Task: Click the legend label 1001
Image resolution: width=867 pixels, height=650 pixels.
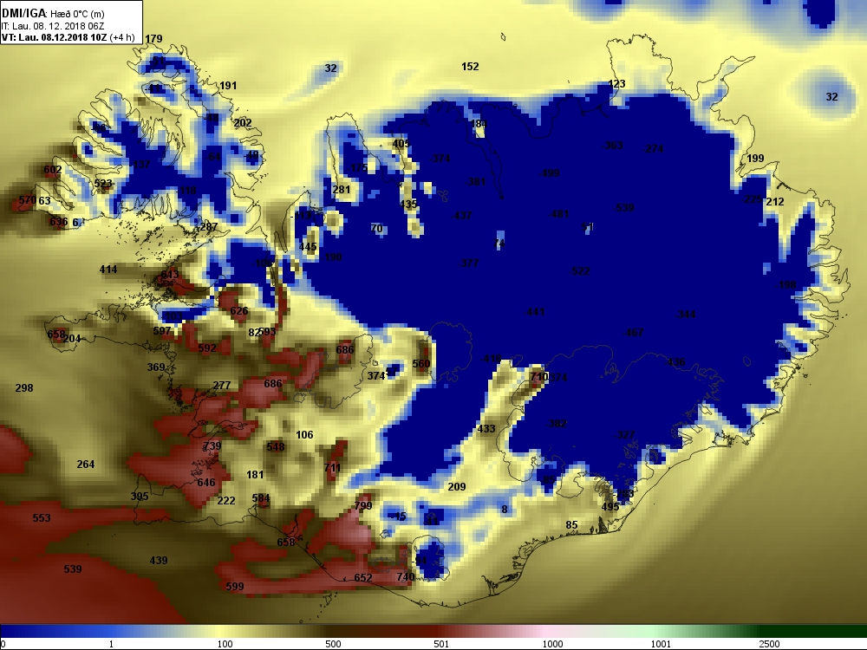Action: 661,644
